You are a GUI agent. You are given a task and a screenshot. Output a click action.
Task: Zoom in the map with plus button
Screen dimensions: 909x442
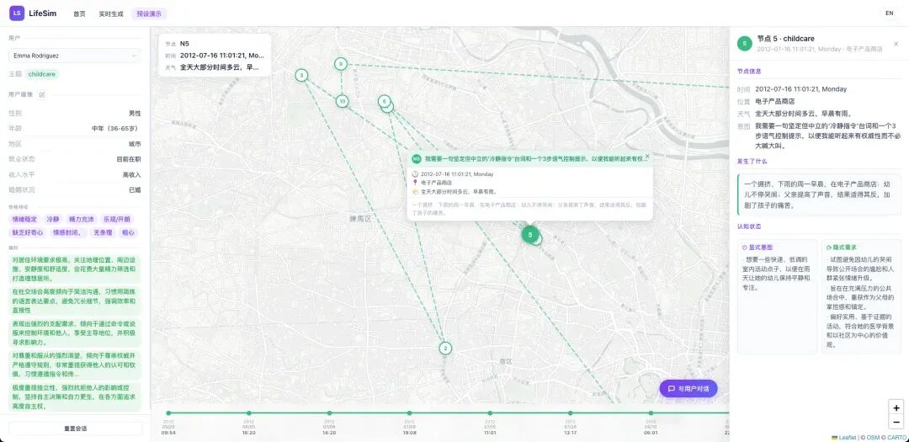[x=896, y=407]
